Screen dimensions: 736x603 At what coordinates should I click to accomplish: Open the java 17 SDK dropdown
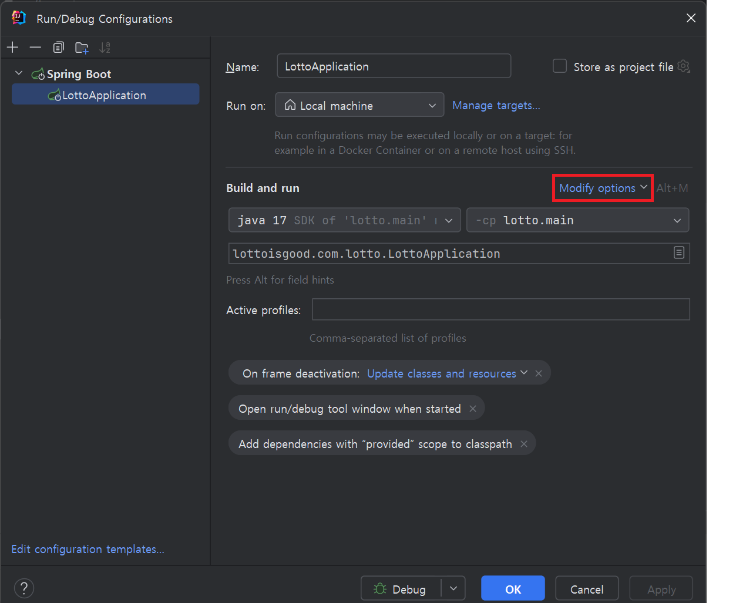(x=449, y=220)
